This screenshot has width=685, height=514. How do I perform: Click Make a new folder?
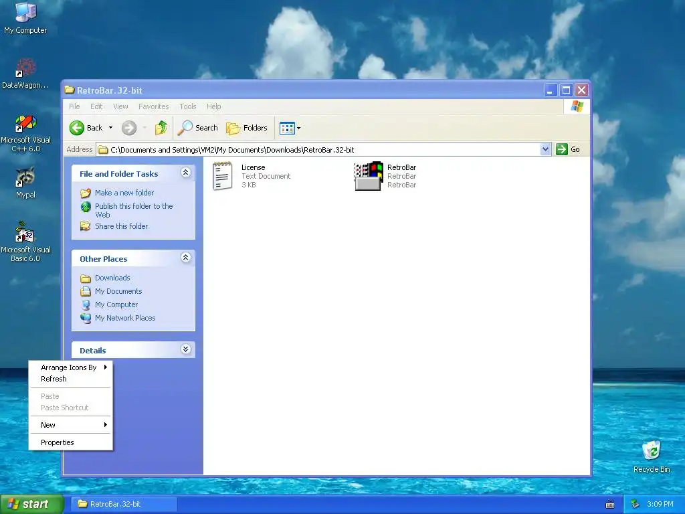pos(124,193)
